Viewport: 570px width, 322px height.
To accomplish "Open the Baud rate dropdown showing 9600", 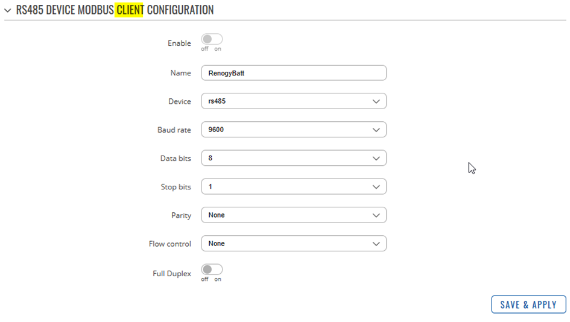I will (294, 130).
